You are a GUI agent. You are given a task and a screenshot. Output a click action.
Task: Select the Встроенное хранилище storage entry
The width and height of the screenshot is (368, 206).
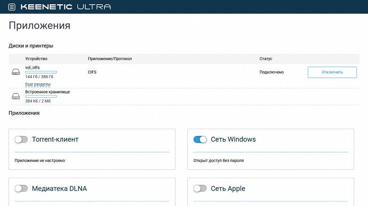(x=47, y=92)
